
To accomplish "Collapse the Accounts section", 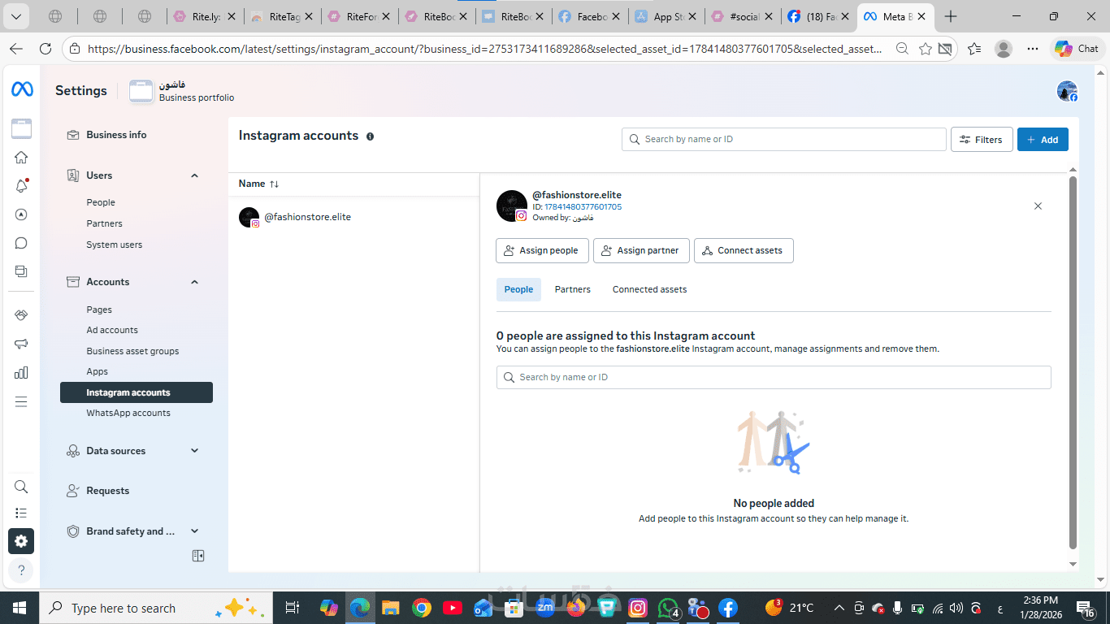I will (194, 282).
